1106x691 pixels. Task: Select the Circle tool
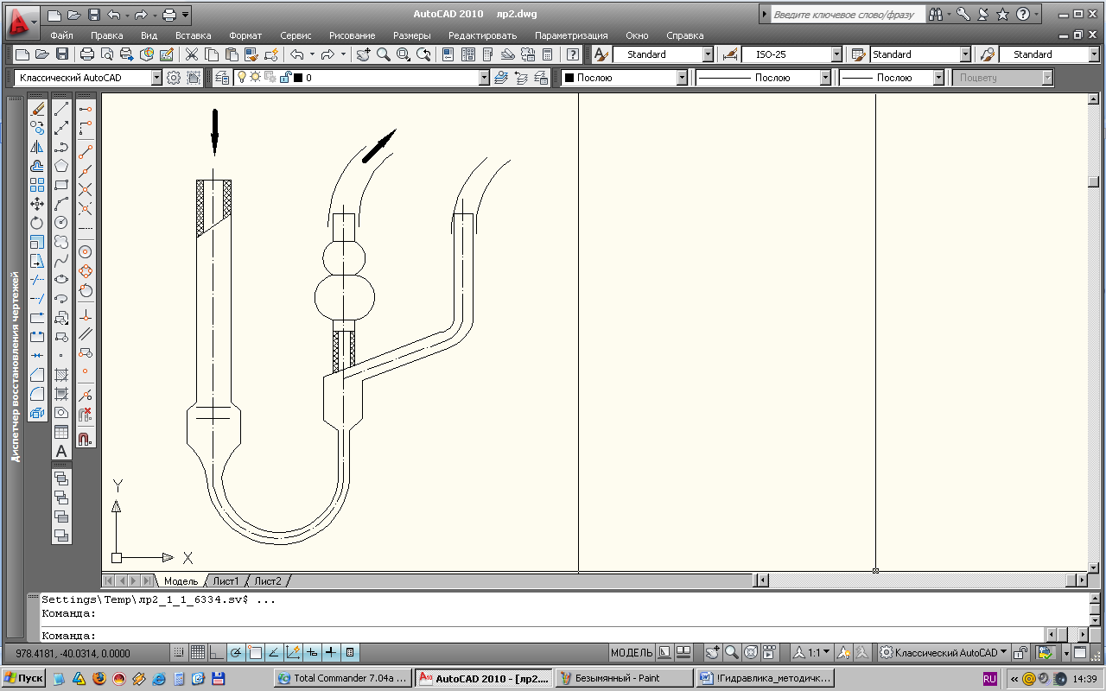click(61, 223)
